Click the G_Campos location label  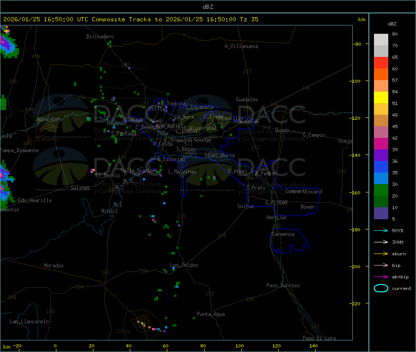(x=314, y=135)
